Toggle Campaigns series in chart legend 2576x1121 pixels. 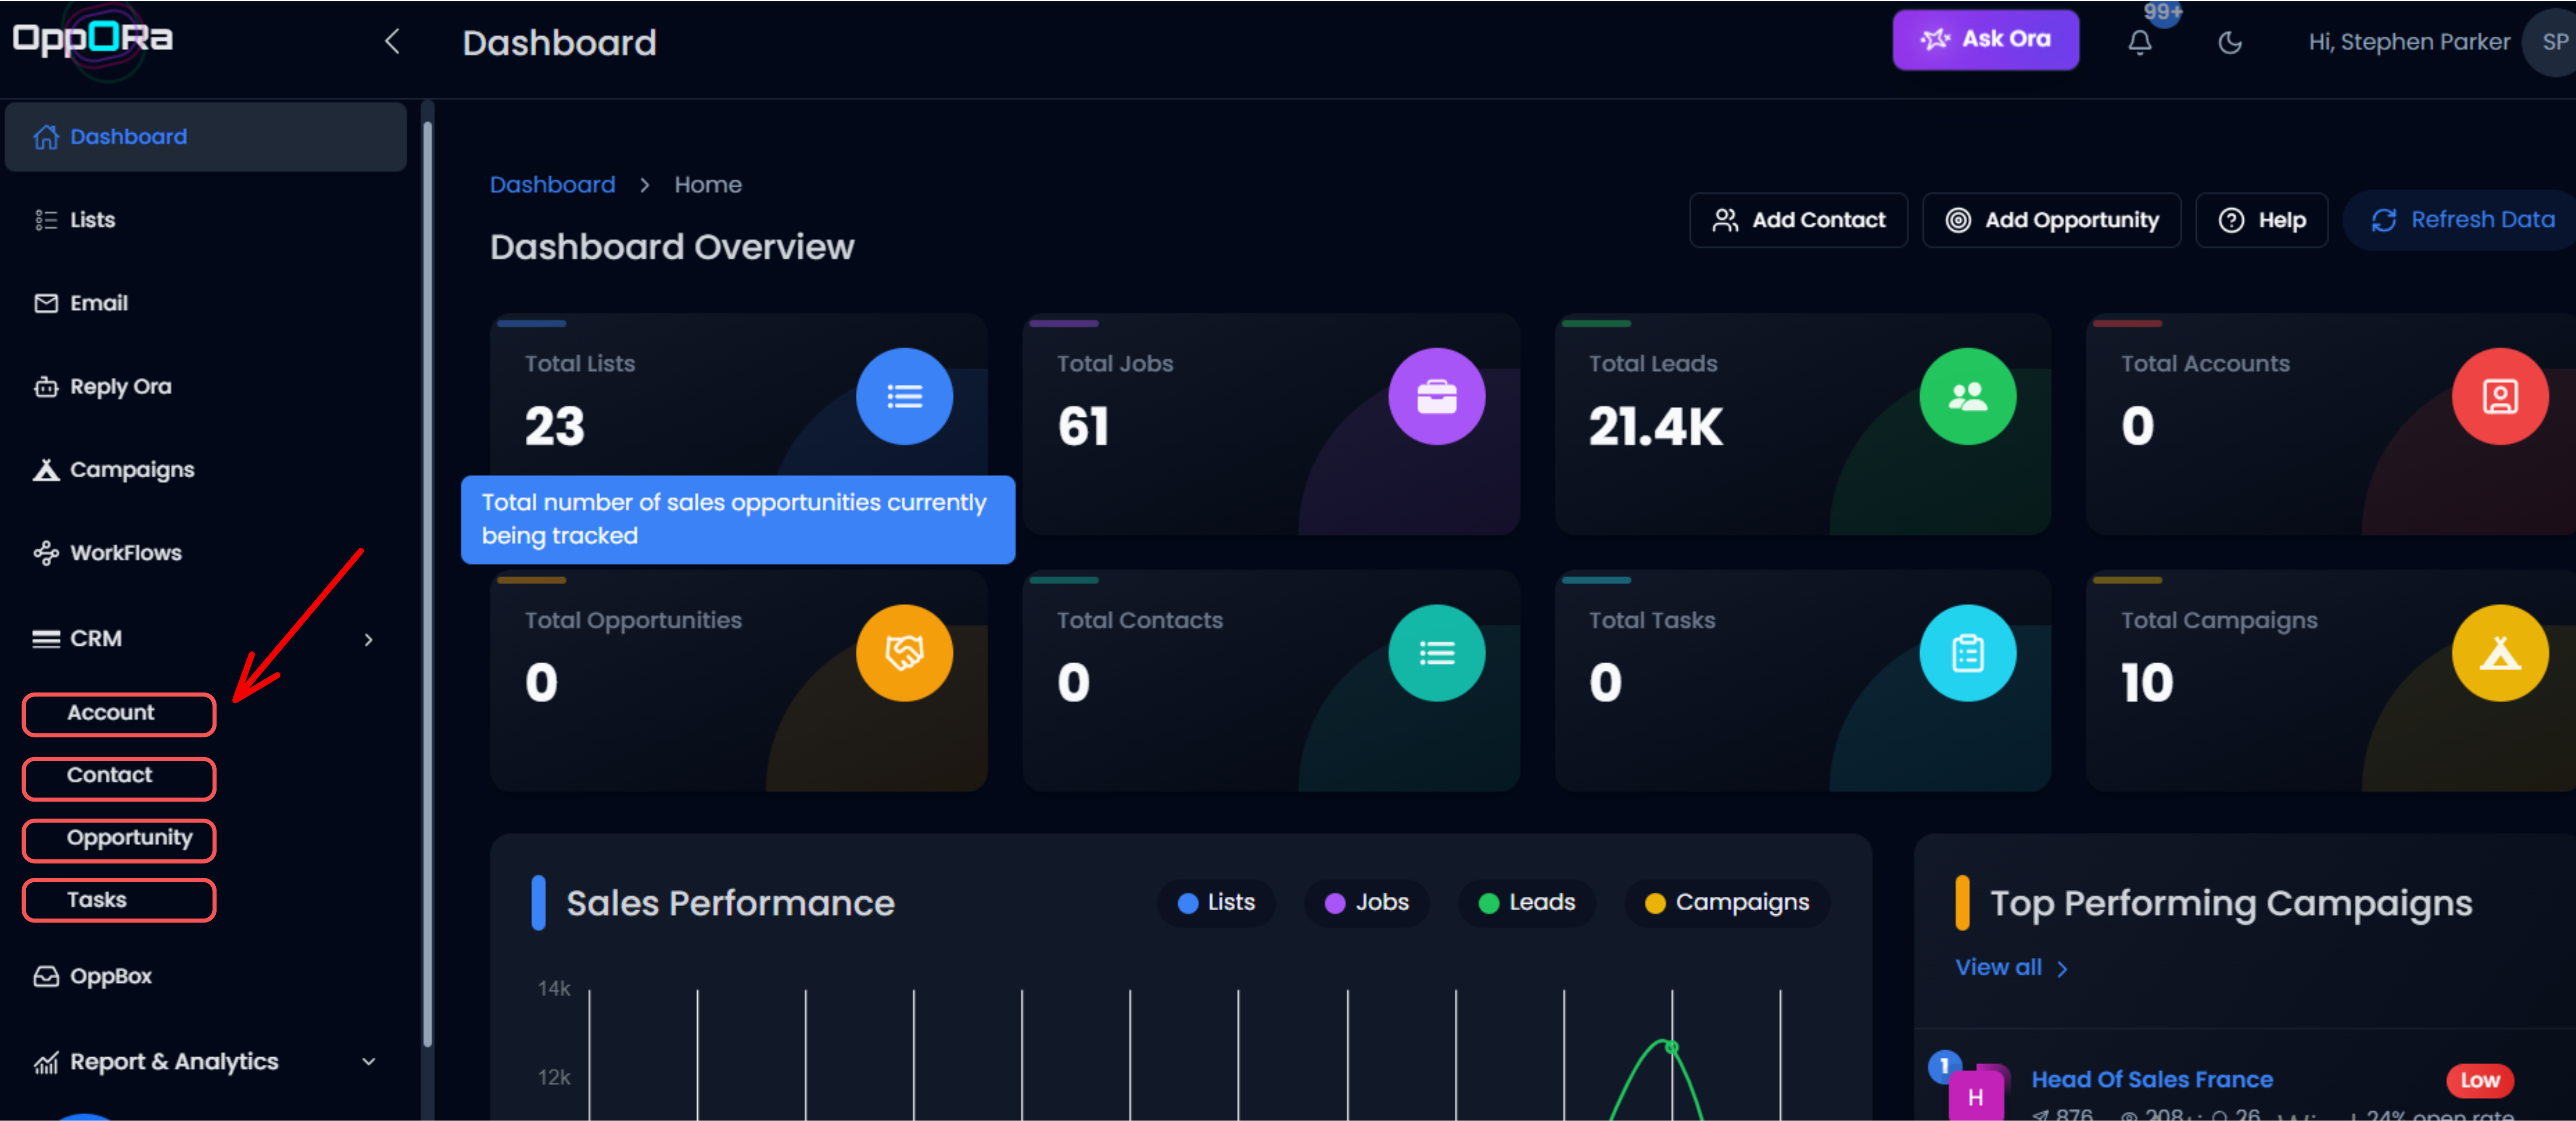1727,903
